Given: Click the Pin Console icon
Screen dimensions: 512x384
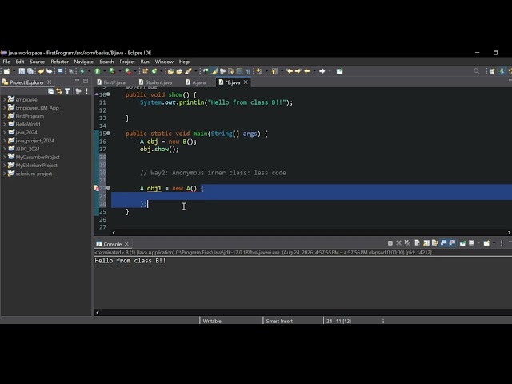Looking at the screenshot, I should point(462,243).
